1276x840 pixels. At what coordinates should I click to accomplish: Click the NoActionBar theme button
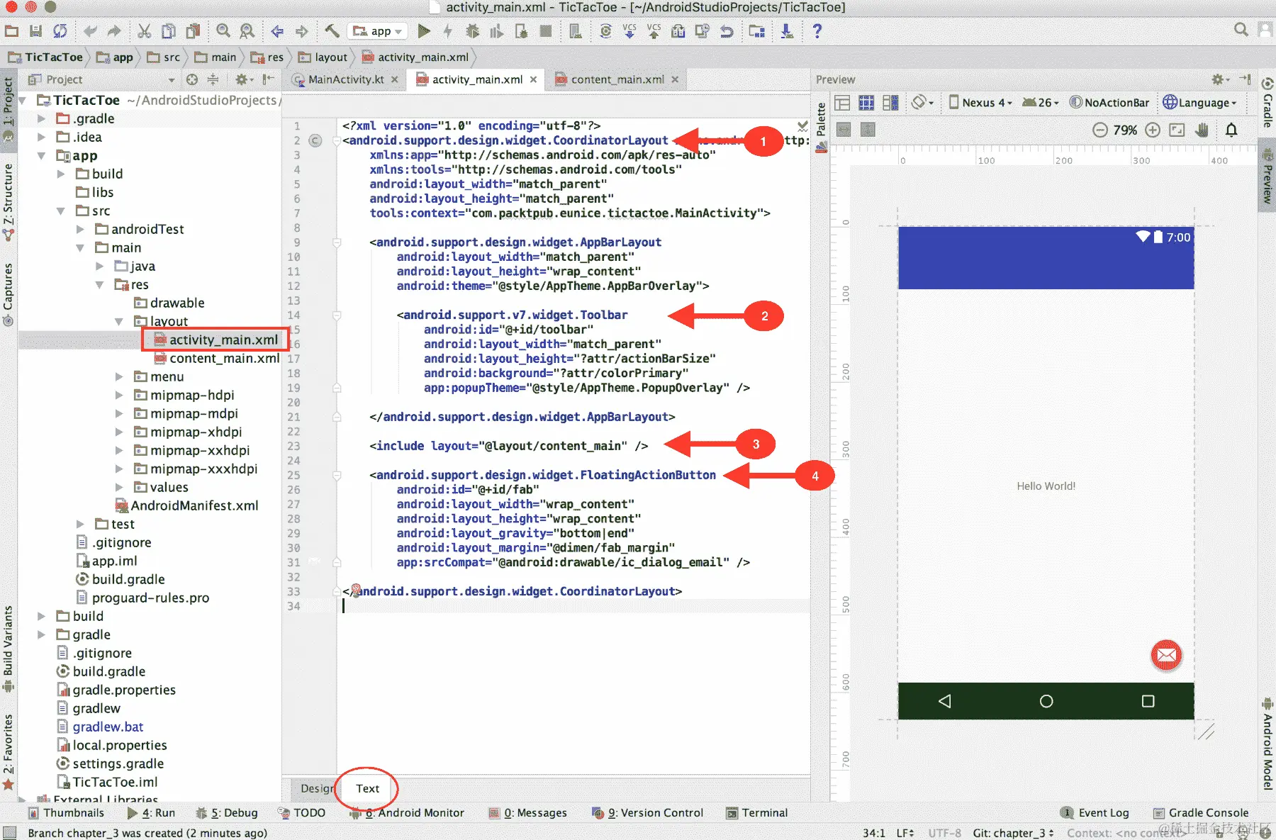pyautogui.click(x=1109, y=103)
